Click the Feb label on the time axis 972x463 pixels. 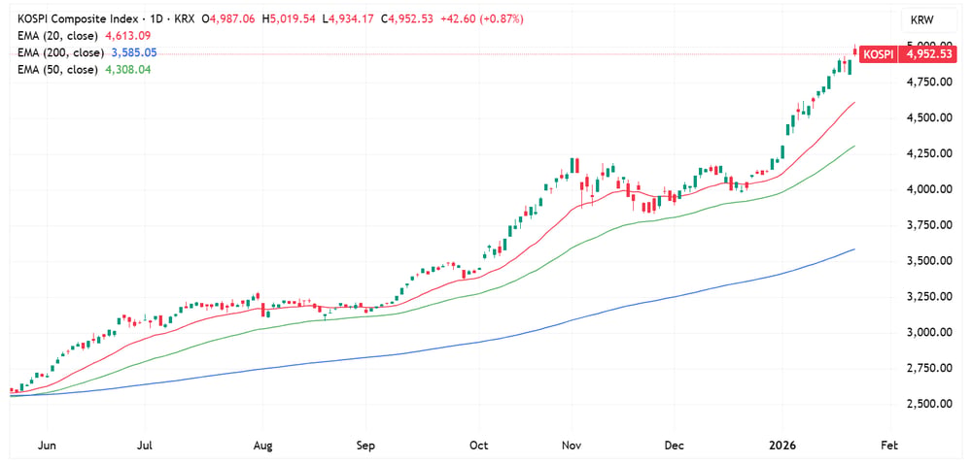(889, 446)
